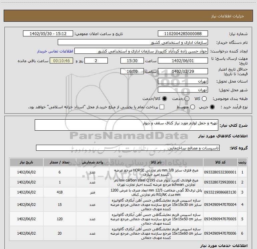Screen dimensions: 257x249
Task: Click quantity value 418
Action: coord(60,192)
